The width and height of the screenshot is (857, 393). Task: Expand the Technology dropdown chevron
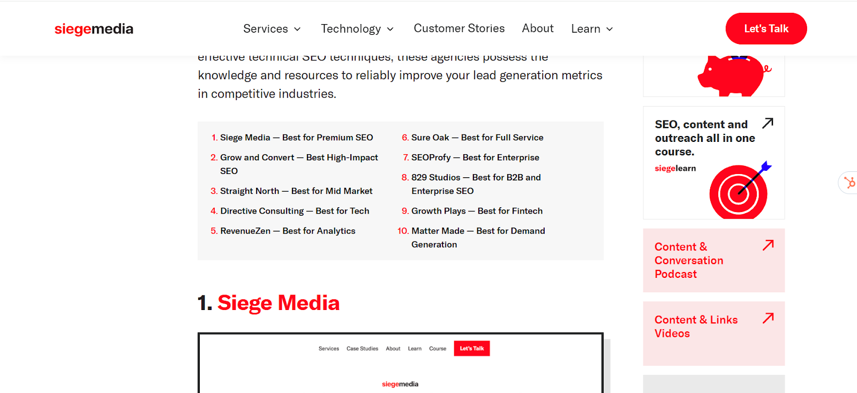[x=390, y=29]
